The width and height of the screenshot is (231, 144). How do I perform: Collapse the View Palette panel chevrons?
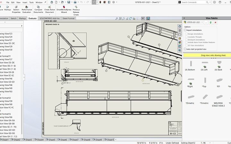pyautogui.click(x=184, y=18)
